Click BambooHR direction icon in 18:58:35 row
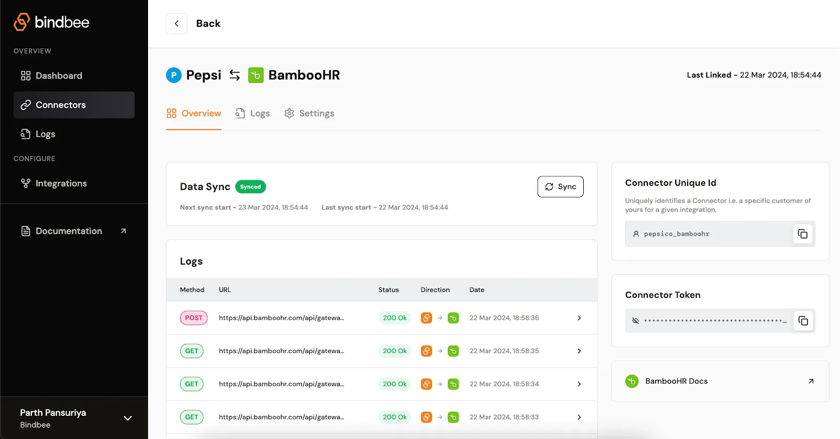Screen dimensions: 840x439 click(x=453, y=351)
